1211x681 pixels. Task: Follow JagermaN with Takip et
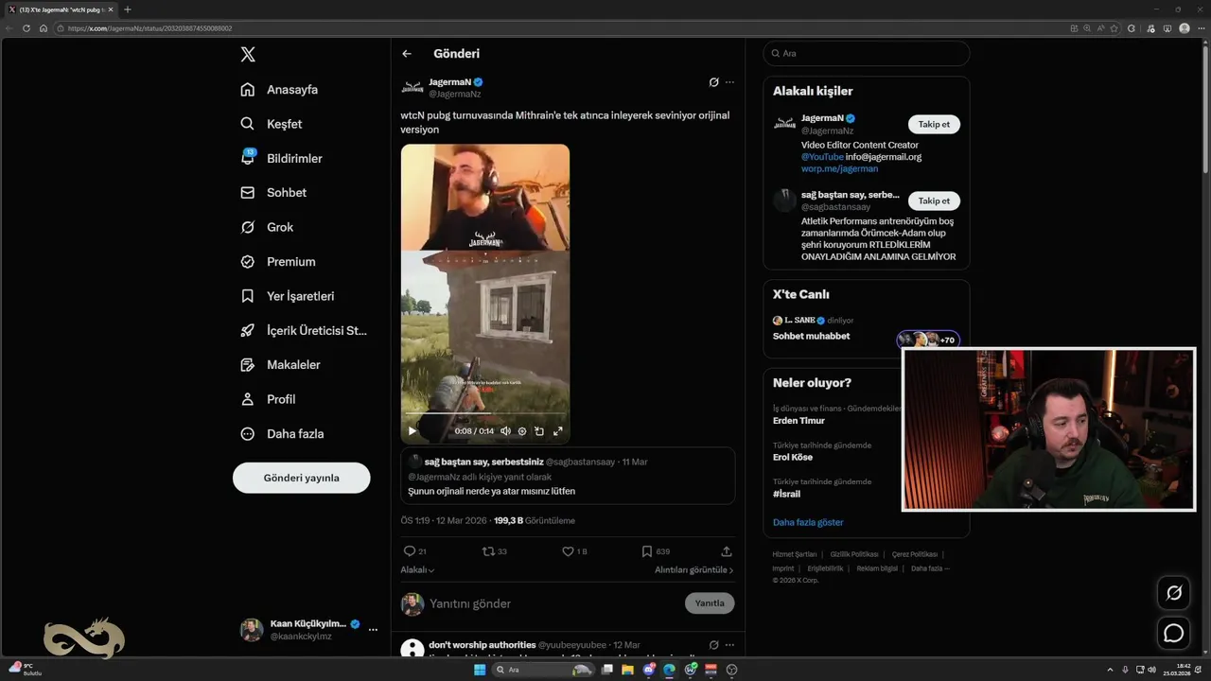[x=934, y=124]
